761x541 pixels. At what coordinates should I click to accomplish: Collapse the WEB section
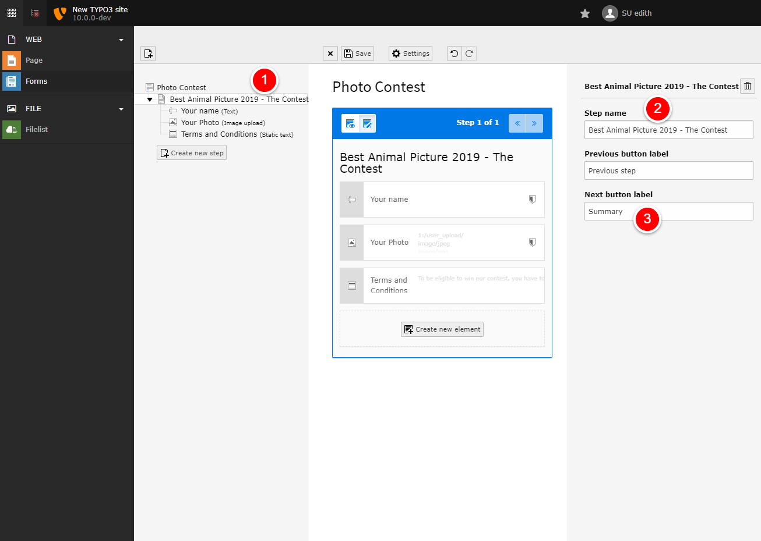click(x=121, y=39)
